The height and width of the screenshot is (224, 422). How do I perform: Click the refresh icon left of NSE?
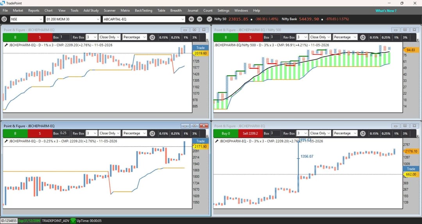(x=4, y=19)
